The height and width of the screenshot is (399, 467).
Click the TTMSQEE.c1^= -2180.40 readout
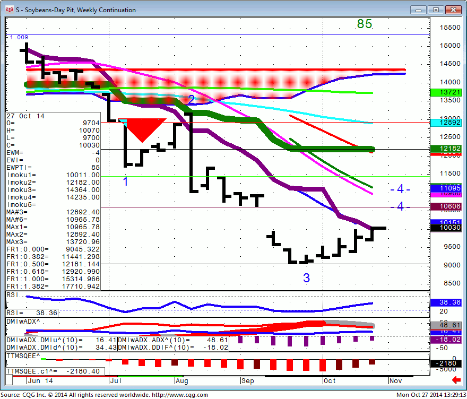click(55, 371)
